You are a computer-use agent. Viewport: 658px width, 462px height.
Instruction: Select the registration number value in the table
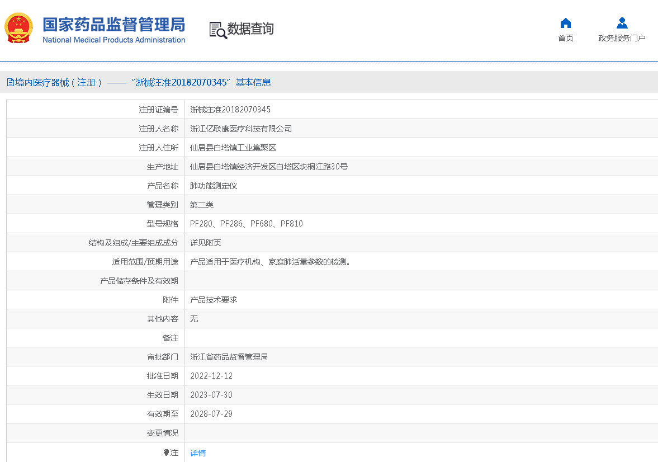[x=230, y=110]
